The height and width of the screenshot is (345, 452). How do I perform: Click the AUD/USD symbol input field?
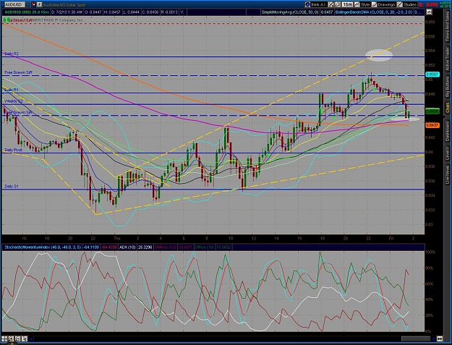(x=13, y=4)
